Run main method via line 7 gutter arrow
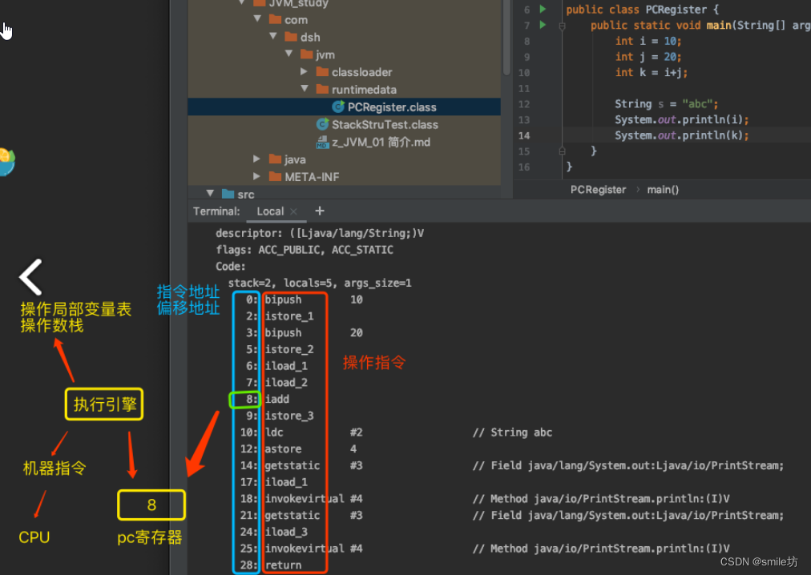The width and height of the screenshot is (811, 575). (x=543, y=24)
